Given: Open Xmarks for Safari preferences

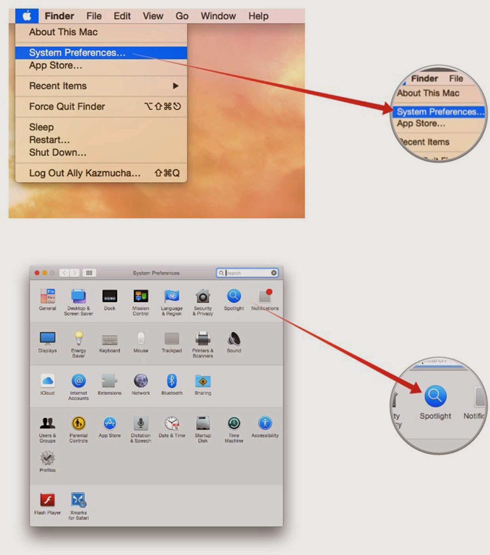Looking at the screenshot, I should click(x=78, y=506).
